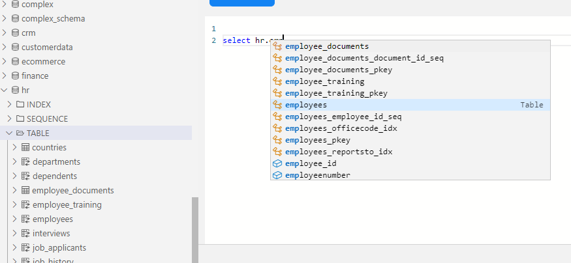Click the INDEX folder icon
Viewport: 571px width, 263px height.
[20, 104]
